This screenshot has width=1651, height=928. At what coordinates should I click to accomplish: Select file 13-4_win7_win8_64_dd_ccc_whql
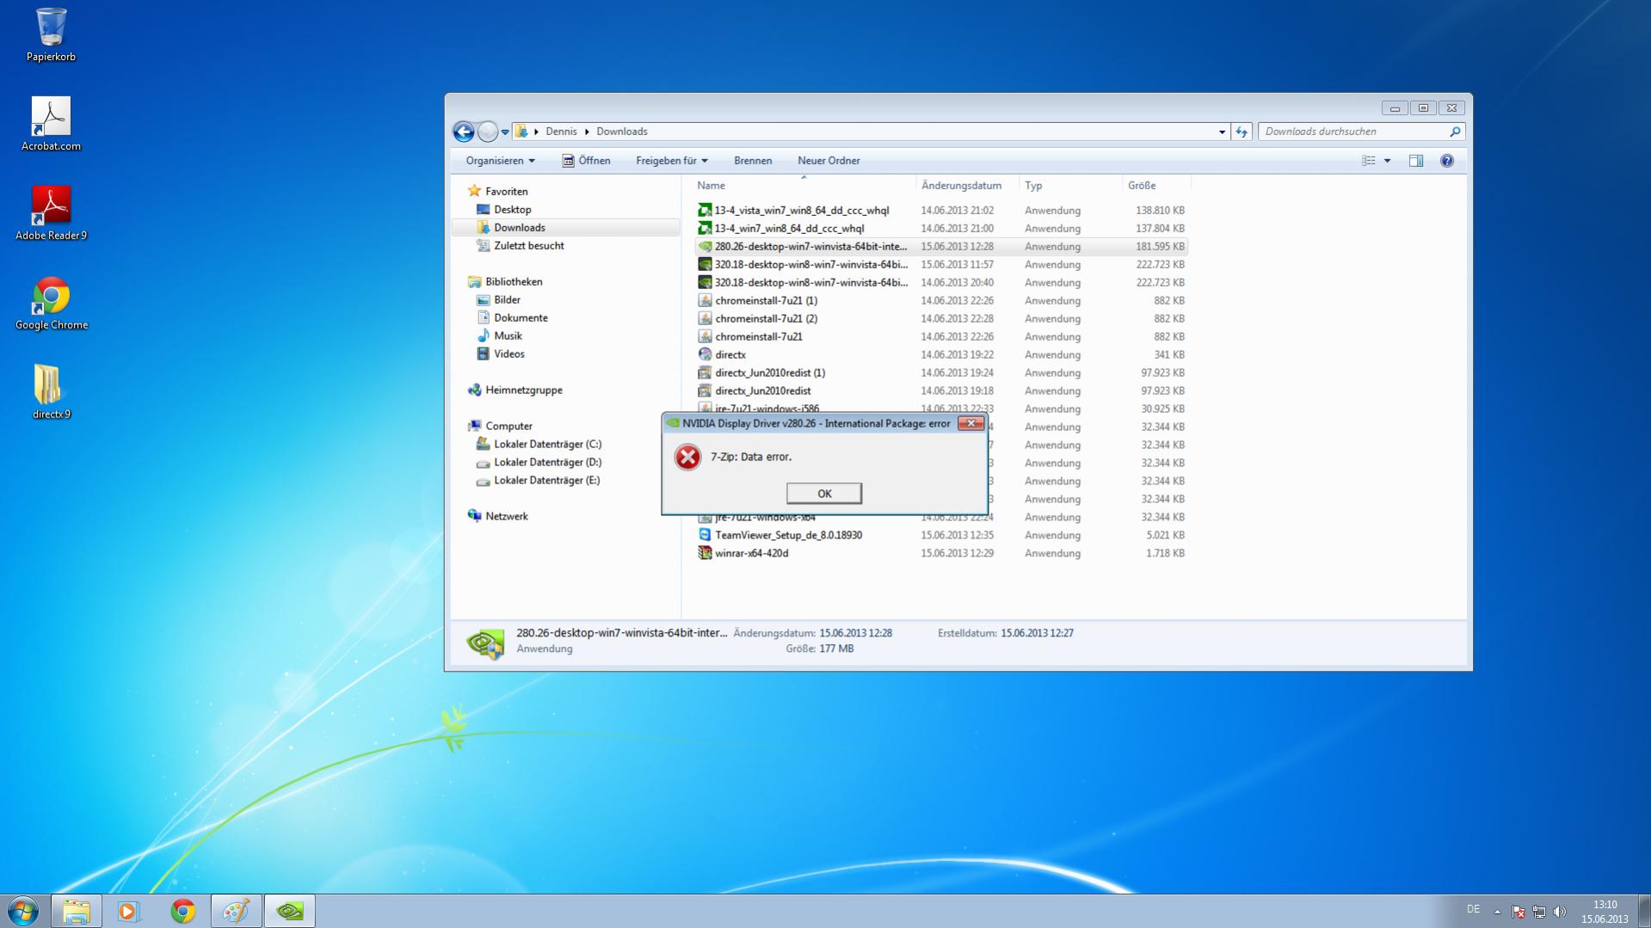click(940, 229)
